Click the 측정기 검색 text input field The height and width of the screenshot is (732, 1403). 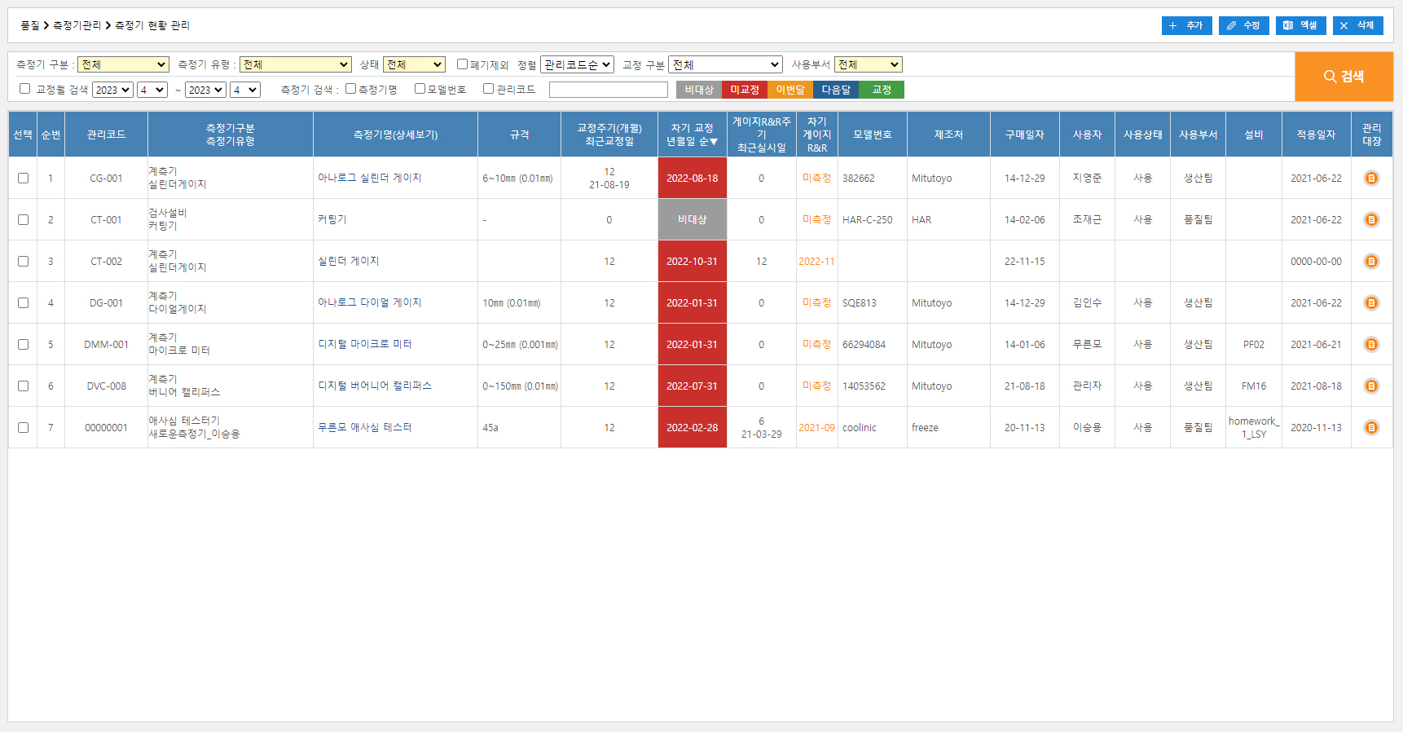click(608, 90)
